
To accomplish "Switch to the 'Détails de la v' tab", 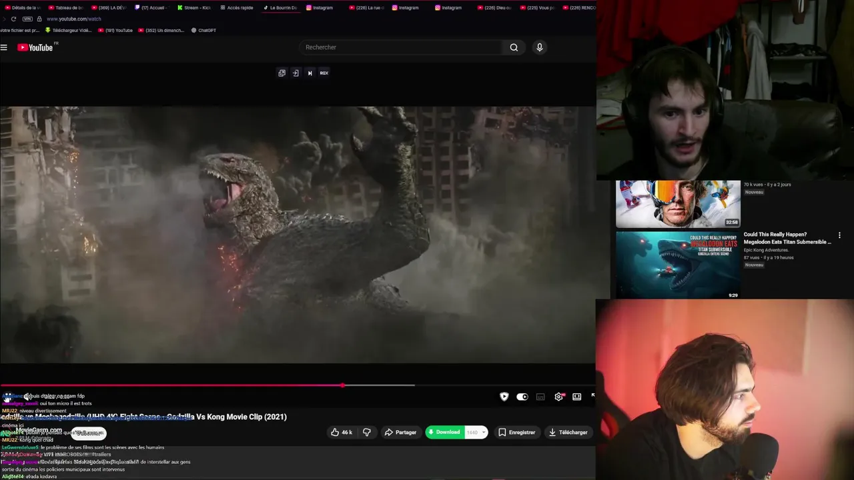I will 22,7.
